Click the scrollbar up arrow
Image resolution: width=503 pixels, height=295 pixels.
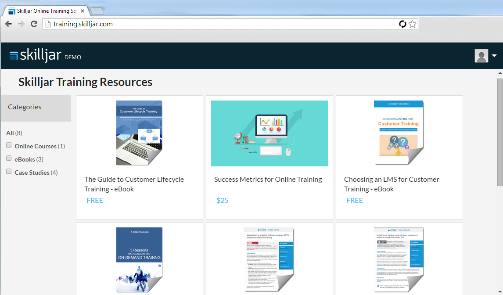click(x=500, y=73)
